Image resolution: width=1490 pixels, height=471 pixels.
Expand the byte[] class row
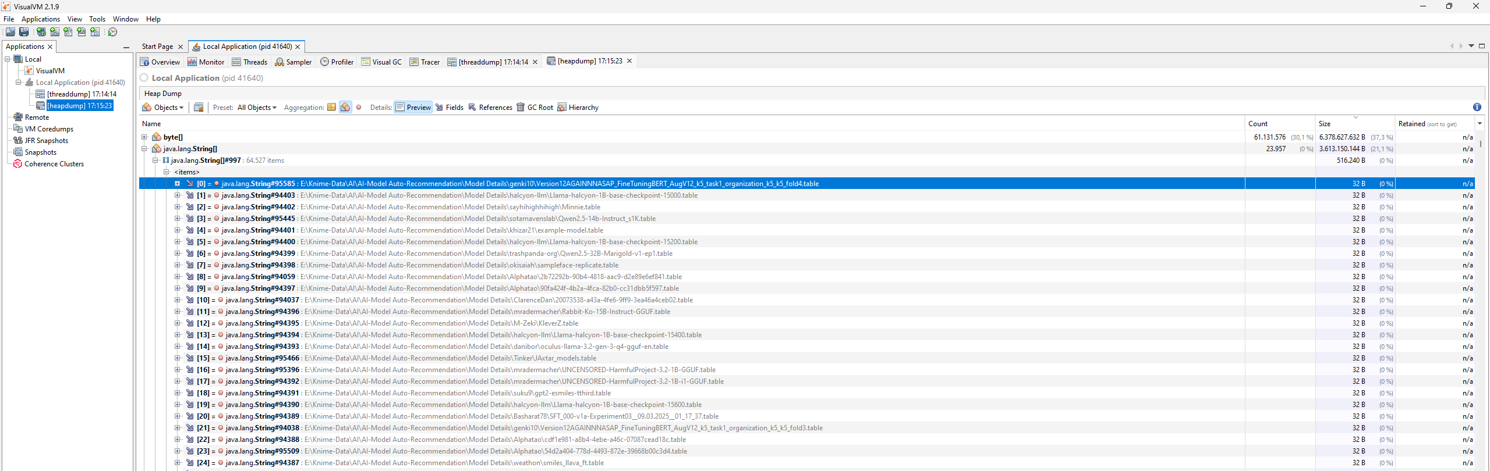coord(144,137)
